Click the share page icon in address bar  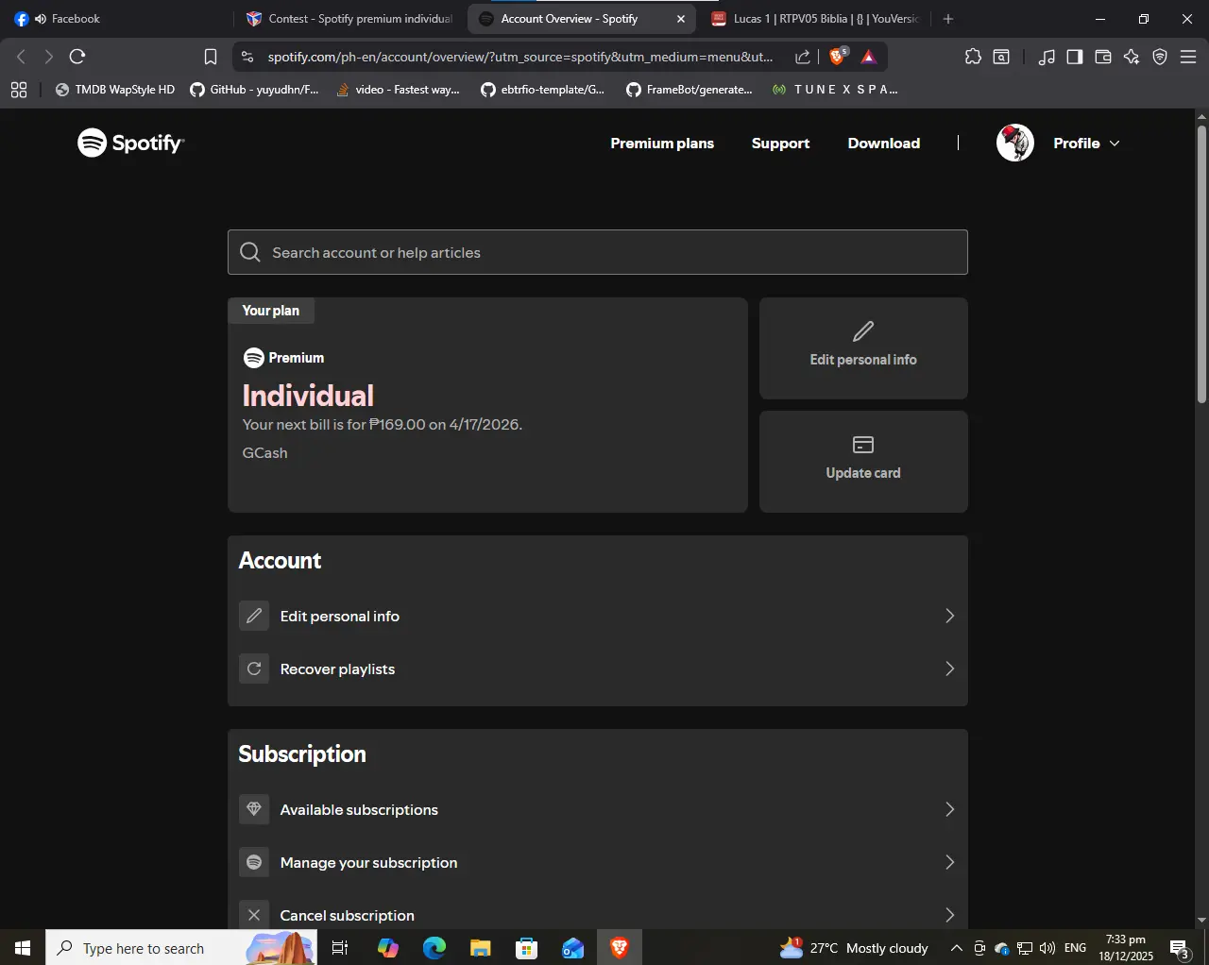pos(803,57)
